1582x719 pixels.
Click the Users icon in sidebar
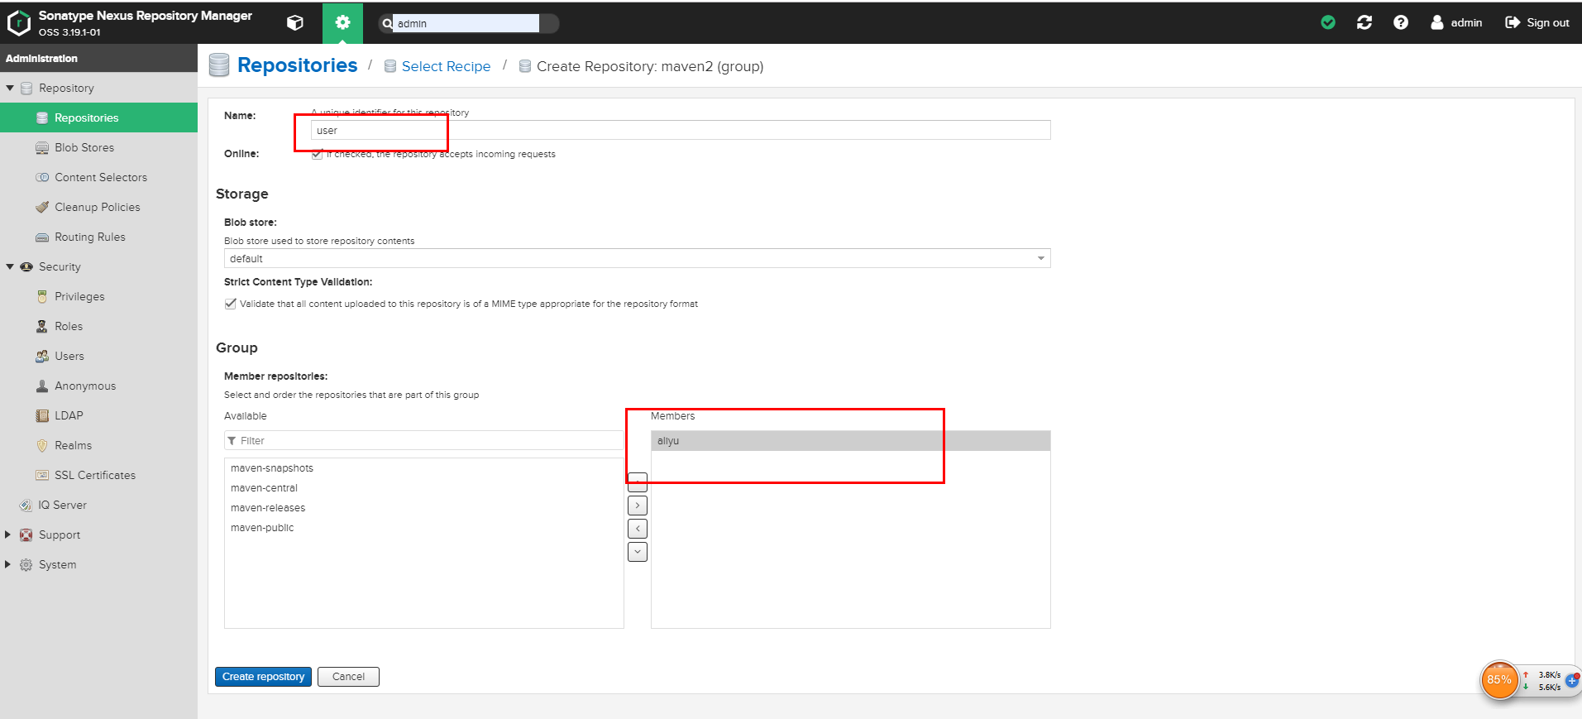(42, 356)
